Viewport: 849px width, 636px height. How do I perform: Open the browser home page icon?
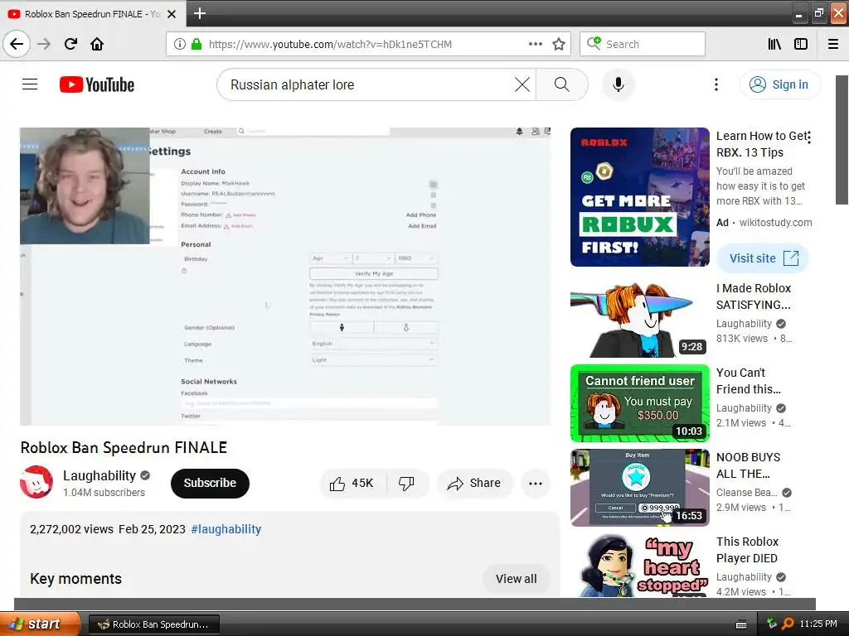point(97,44)
